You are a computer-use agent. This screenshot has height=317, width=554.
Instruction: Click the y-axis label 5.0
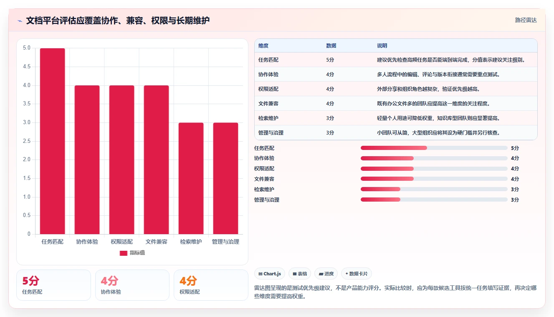point(27,48)
